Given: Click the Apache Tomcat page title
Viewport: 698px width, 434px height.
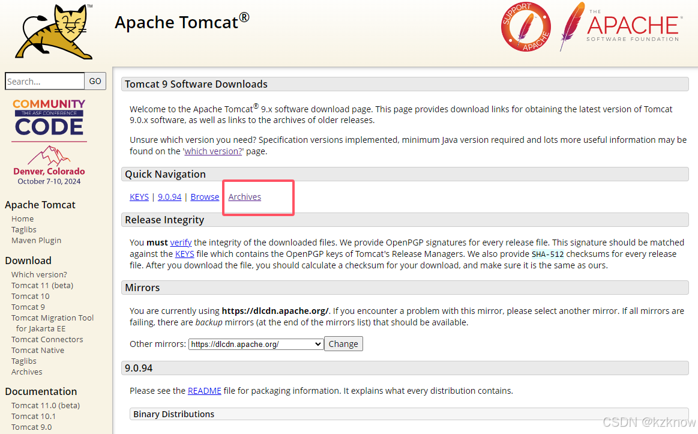Looking at the screenshot, I should pos(182,22).
